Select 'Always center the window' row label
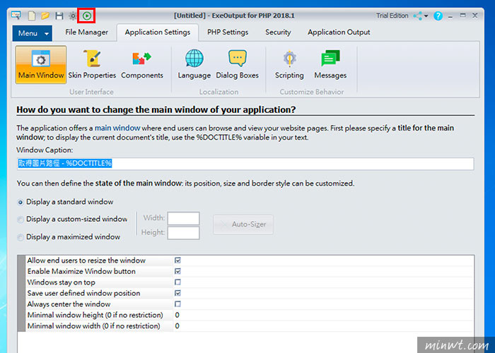 (x=69, y=304)
